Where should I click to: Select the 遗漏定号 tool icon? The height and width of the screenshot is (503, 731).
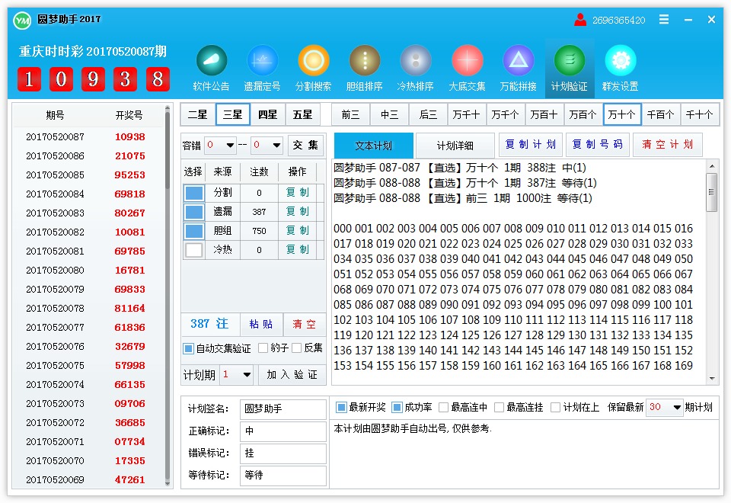(x=262, y=60)
